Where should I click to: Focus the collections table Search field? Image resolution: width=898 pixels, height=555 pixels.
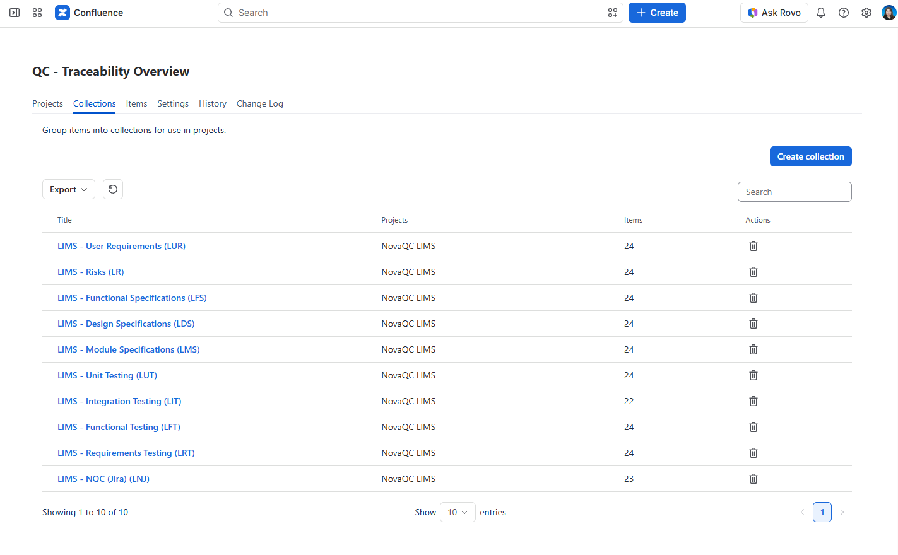point(795,192)
